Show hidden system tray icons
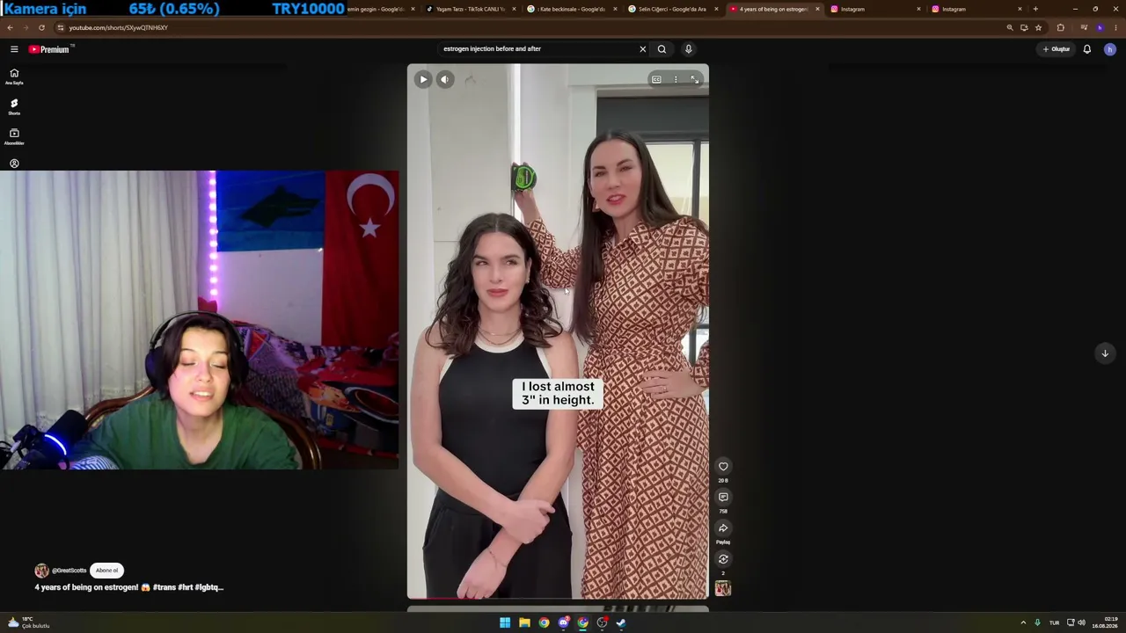 click(1023, 622)
